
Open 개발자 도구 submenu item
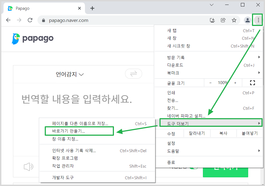pos(97,177)
